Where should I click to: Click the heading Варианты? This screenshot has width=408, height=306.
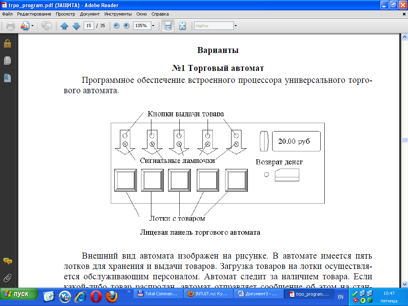click(218, 50)
